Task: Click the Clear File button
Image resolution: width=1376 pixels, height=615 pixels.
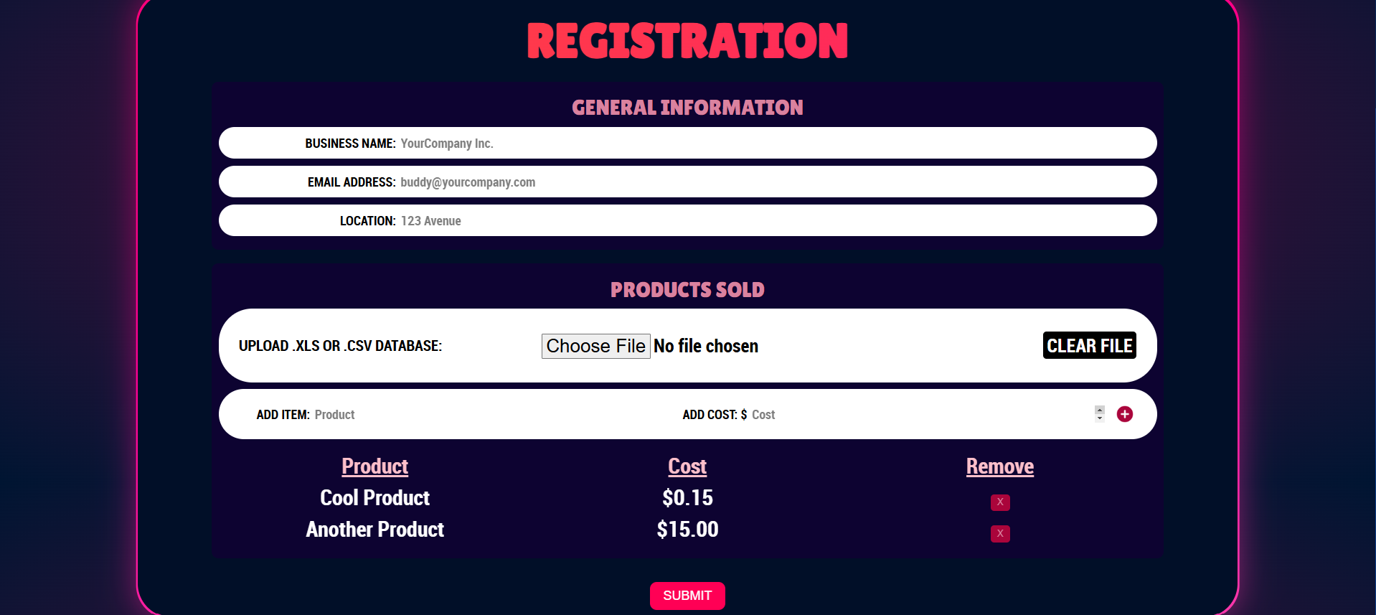Action: click(x=1089, y=345)
